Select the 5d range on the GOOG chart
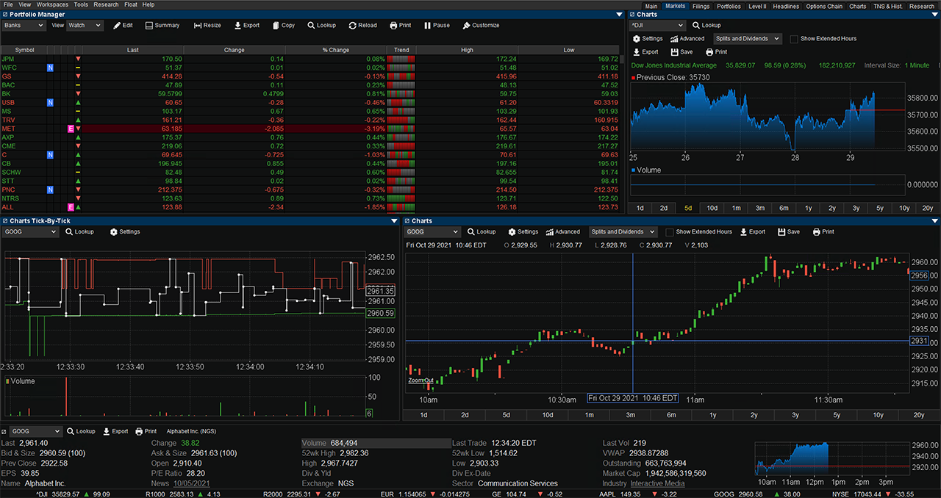Image resolution: width=941 pixels, height=498 pixels. 507,415
